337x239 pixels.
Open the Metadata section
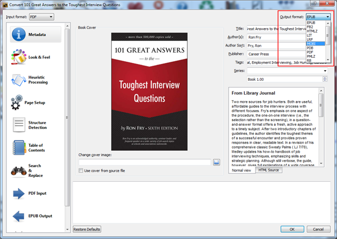(x=36, y=34)
